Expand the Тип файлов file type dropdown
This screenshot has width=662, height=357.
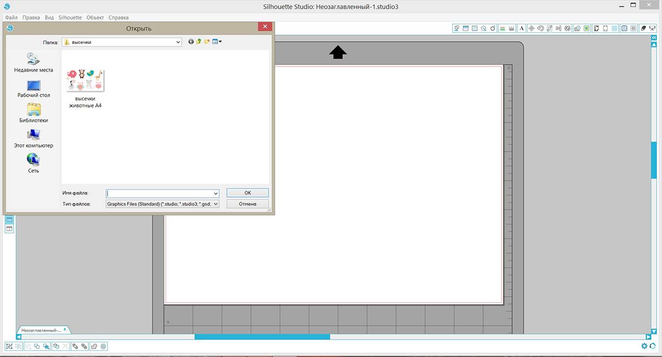coord(215,204)
